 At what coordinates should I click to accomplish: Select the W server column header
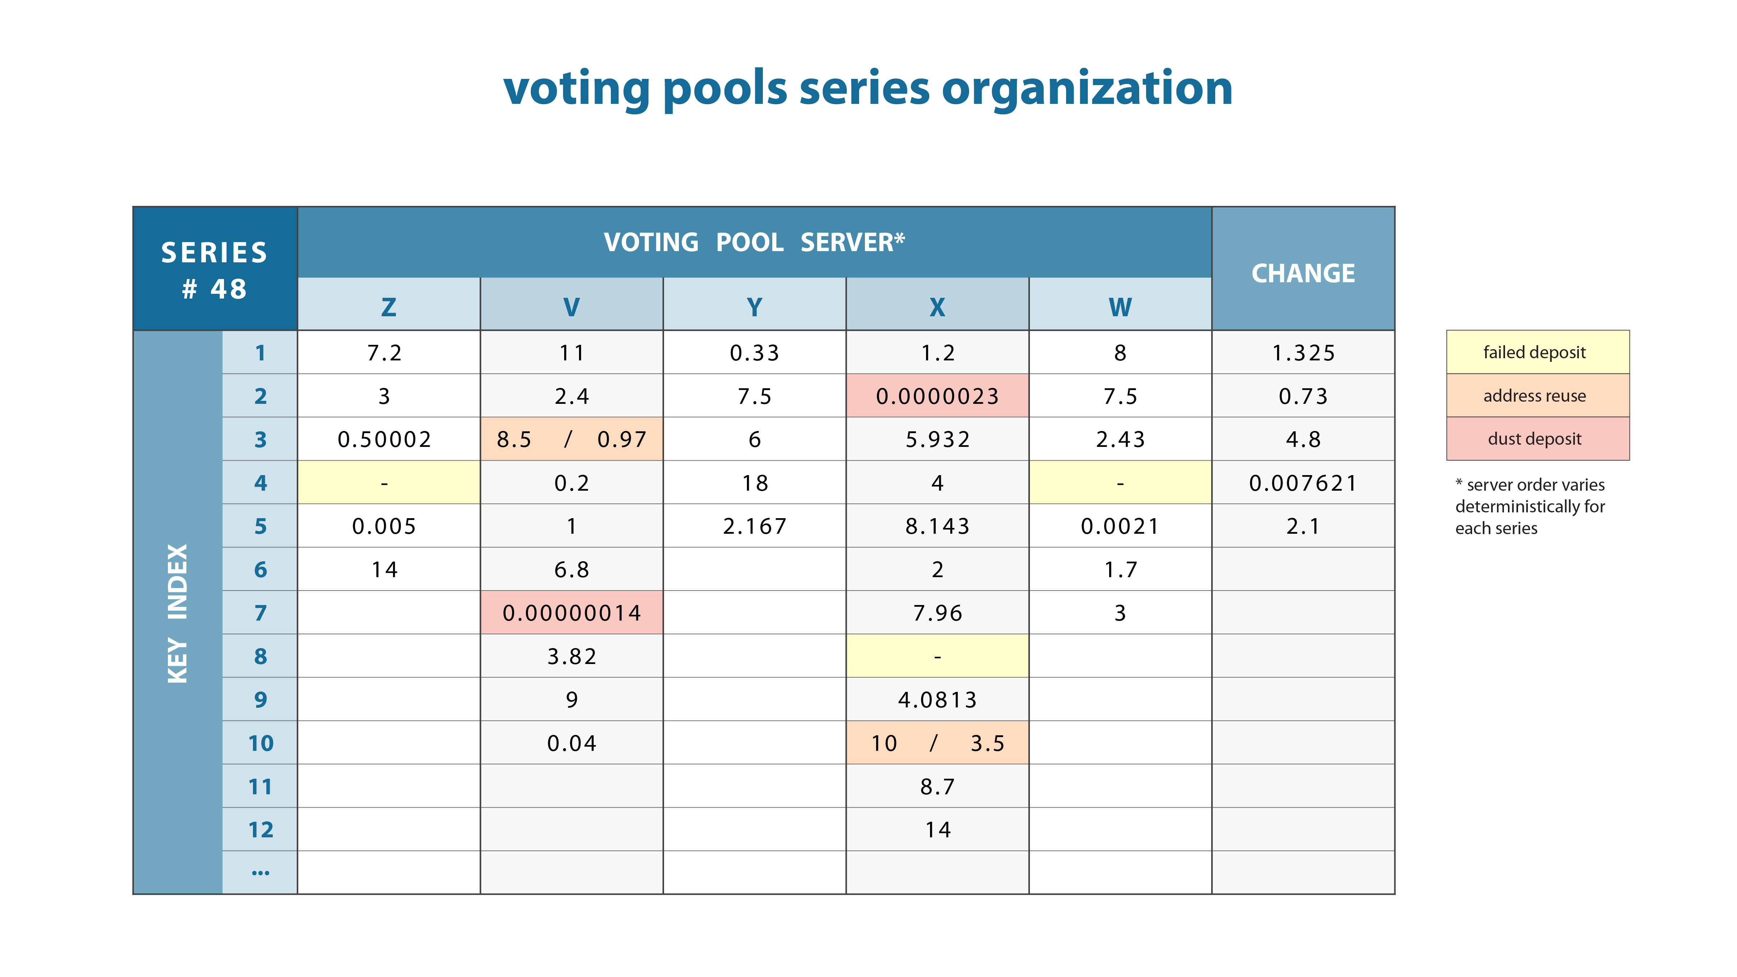click(1120, 308)
